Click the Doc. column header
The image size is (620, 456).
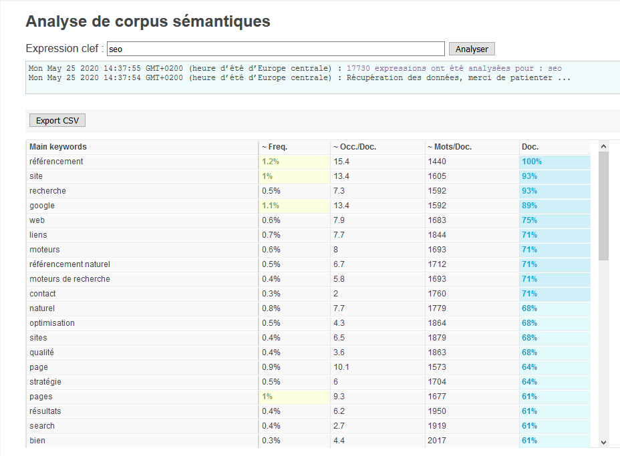point(555,147)
